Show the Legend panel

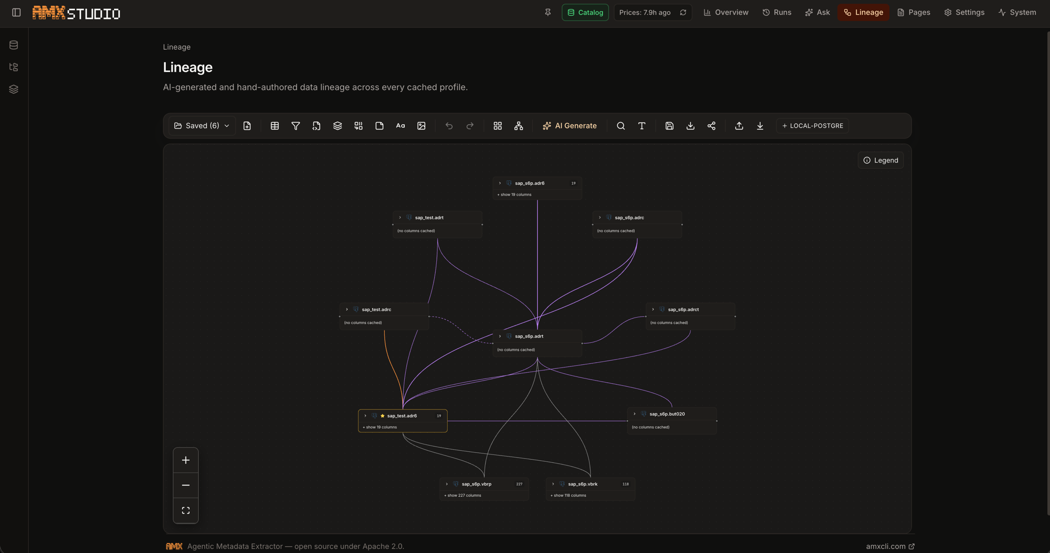tap(881, 160)
